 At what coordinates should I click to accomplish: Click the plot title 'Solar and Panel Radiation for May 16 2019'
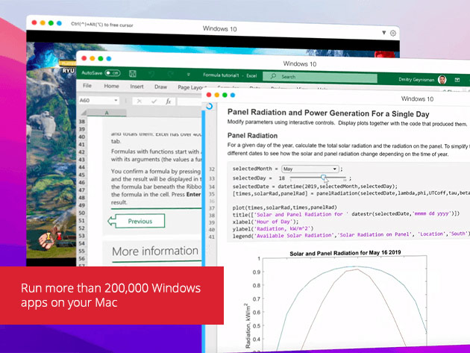345,253
